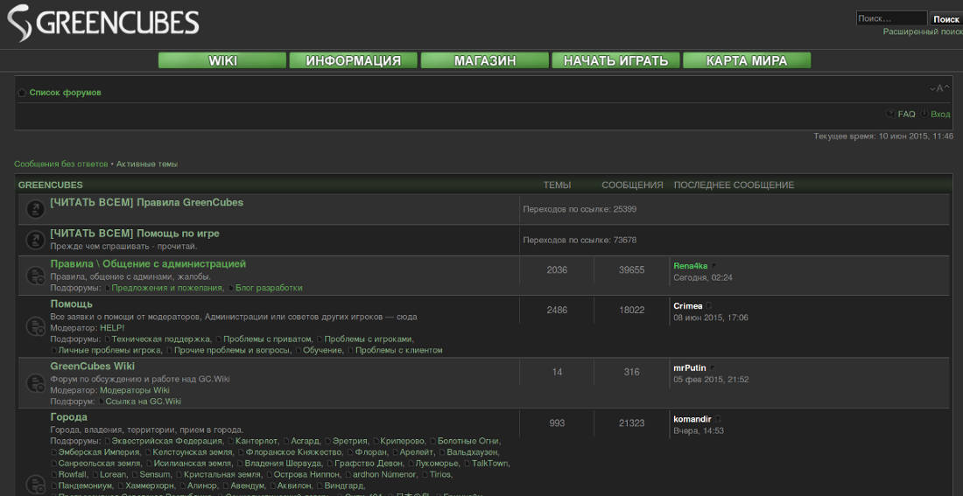Viewport: 963px width, 496px height.
Task: Click subforum icon before Проблемы с приватом
Action: tap(219, 339)
